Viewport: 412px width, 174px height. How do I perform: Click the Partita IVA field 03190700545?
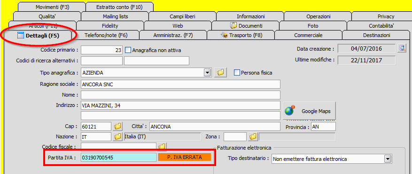point(118,157)
